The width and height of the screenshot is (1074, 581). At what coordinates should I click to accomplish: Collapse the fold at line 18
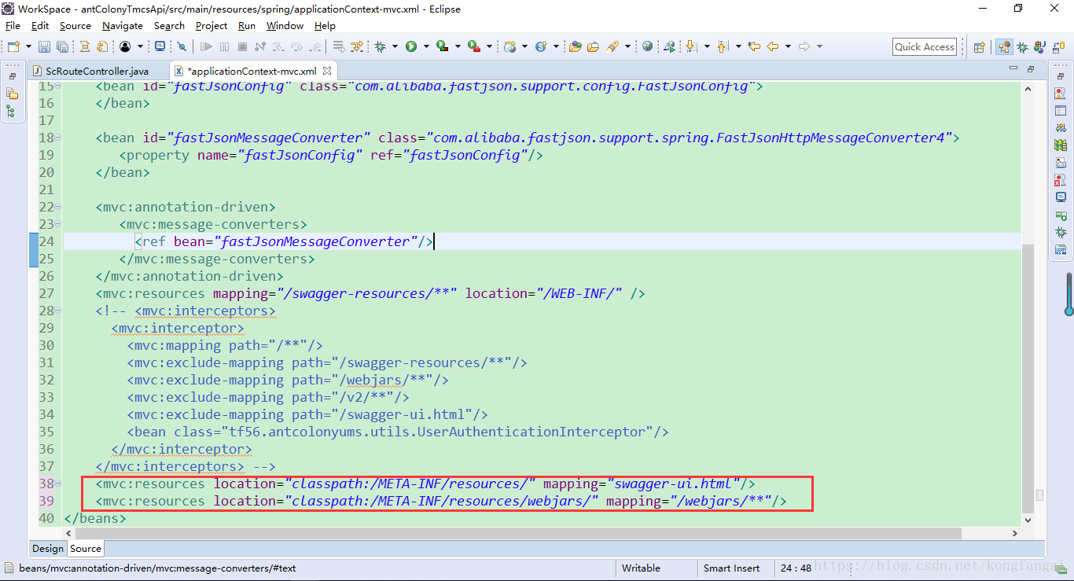(60, 138)
